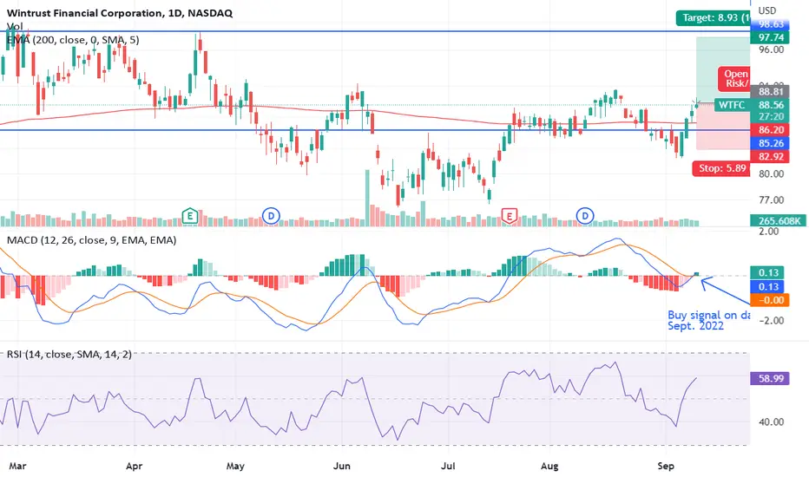The height and width of the screenshot is (477, 809).
Task: Click the 58.99 RSI value label
Action: [770, 378]
